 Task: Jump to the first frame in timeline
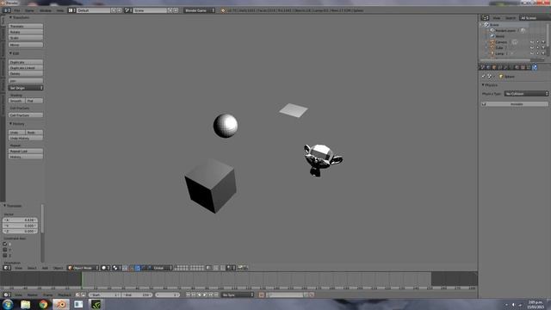click(x=188, y=294)
